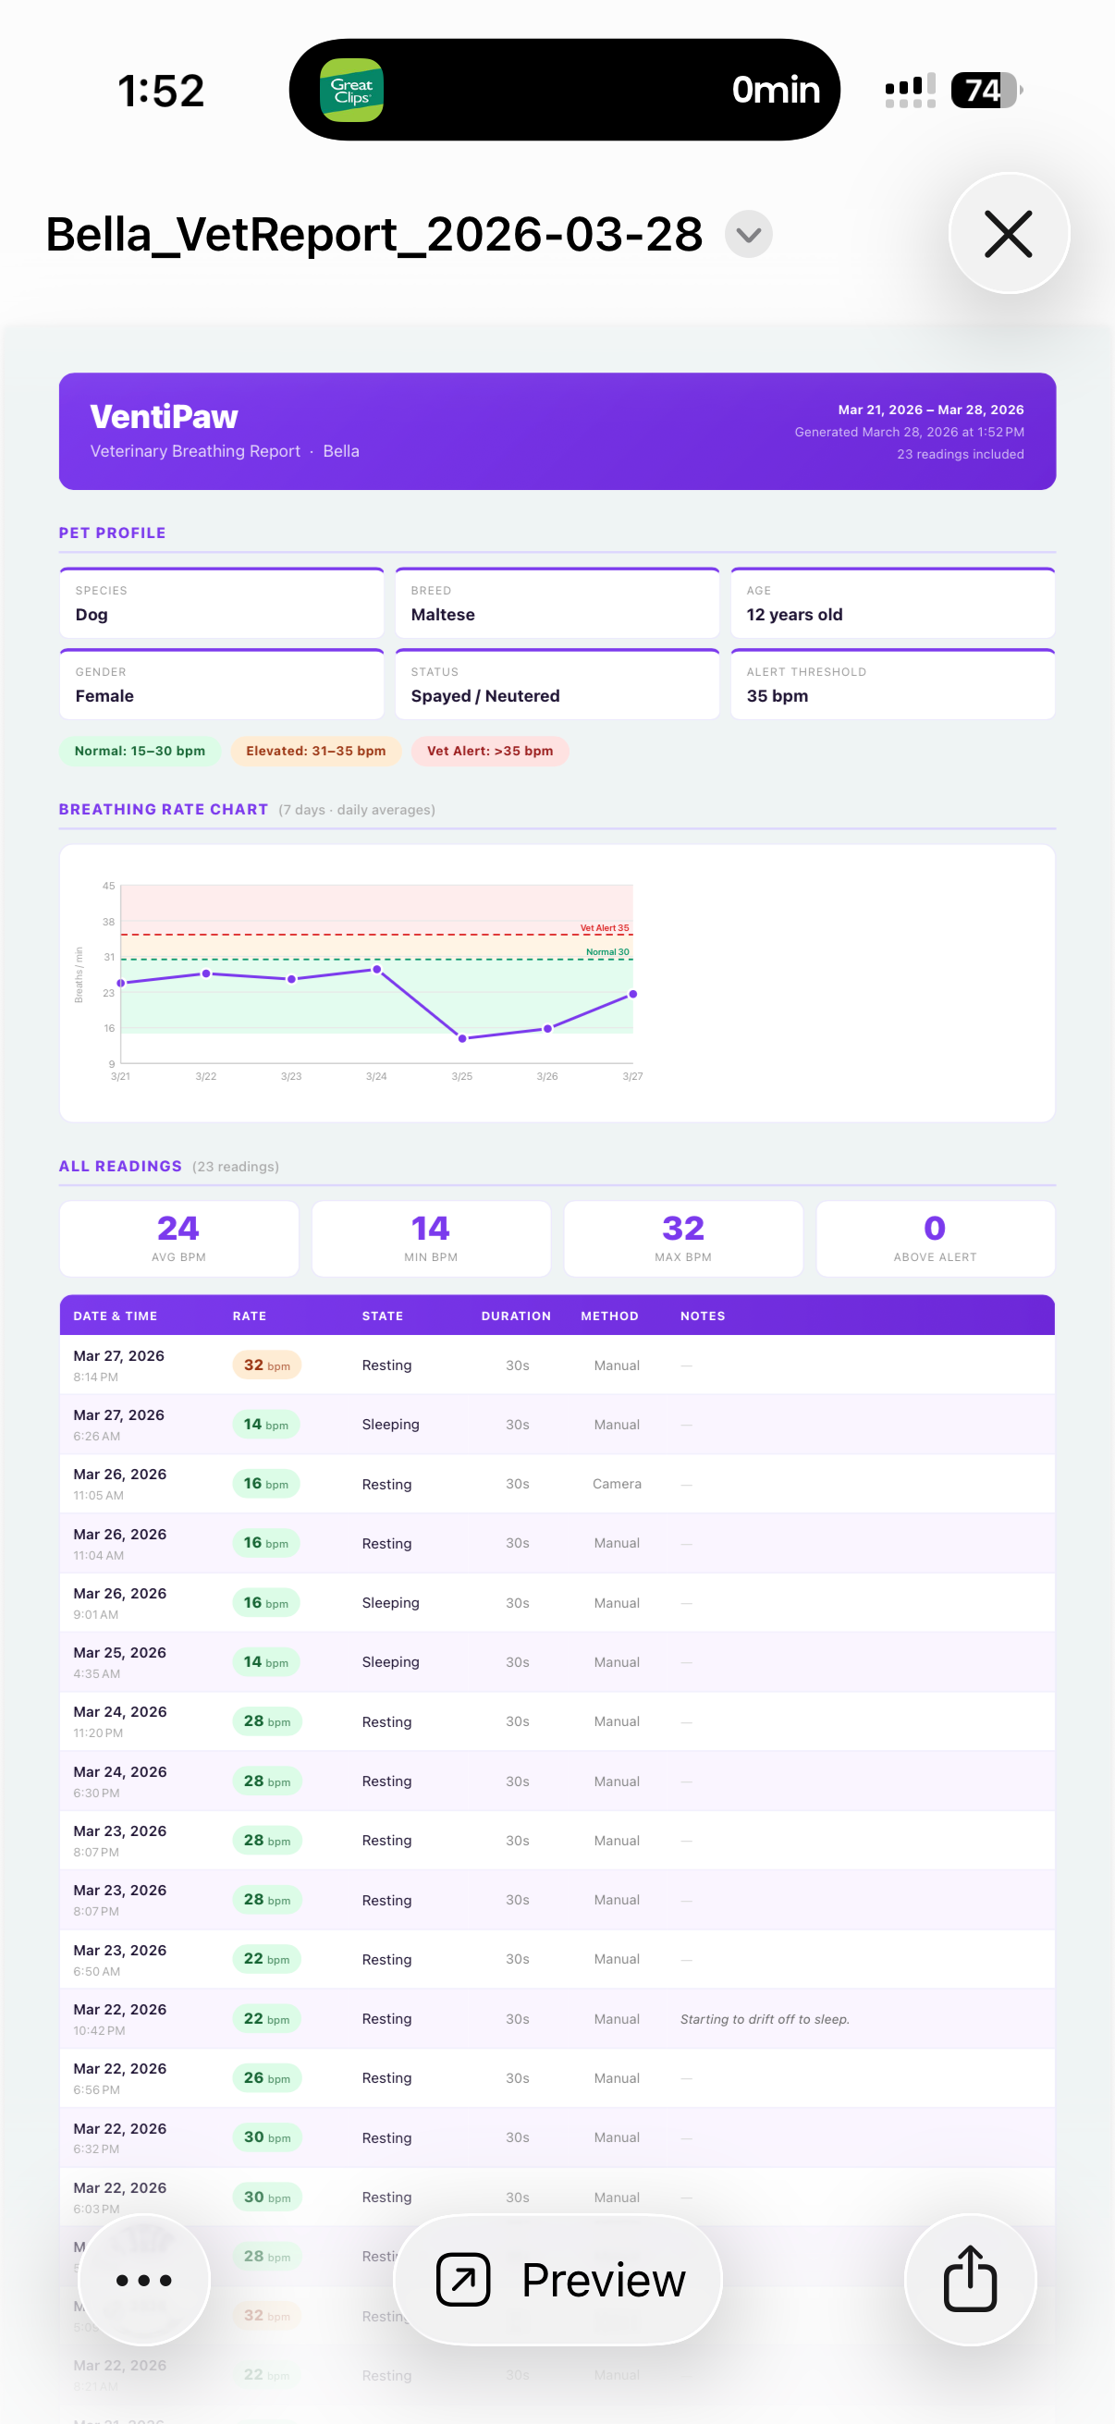
Task: Expand the document title dropdown chevron
Action: pyautogui.click(x=748, y=234)
